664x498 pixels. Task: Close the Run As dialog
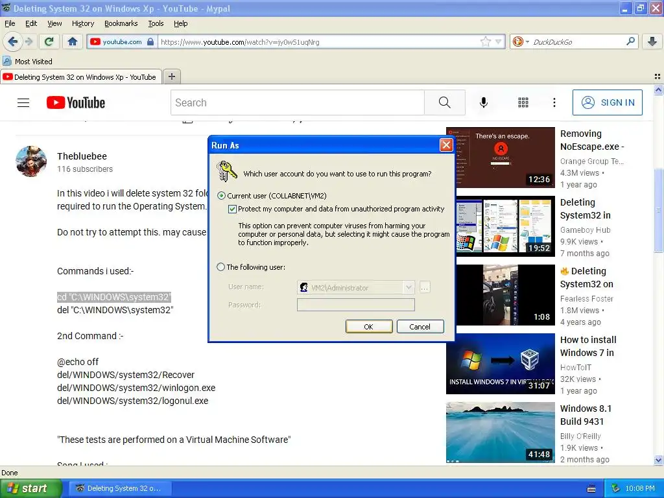(x=446, y=145)
